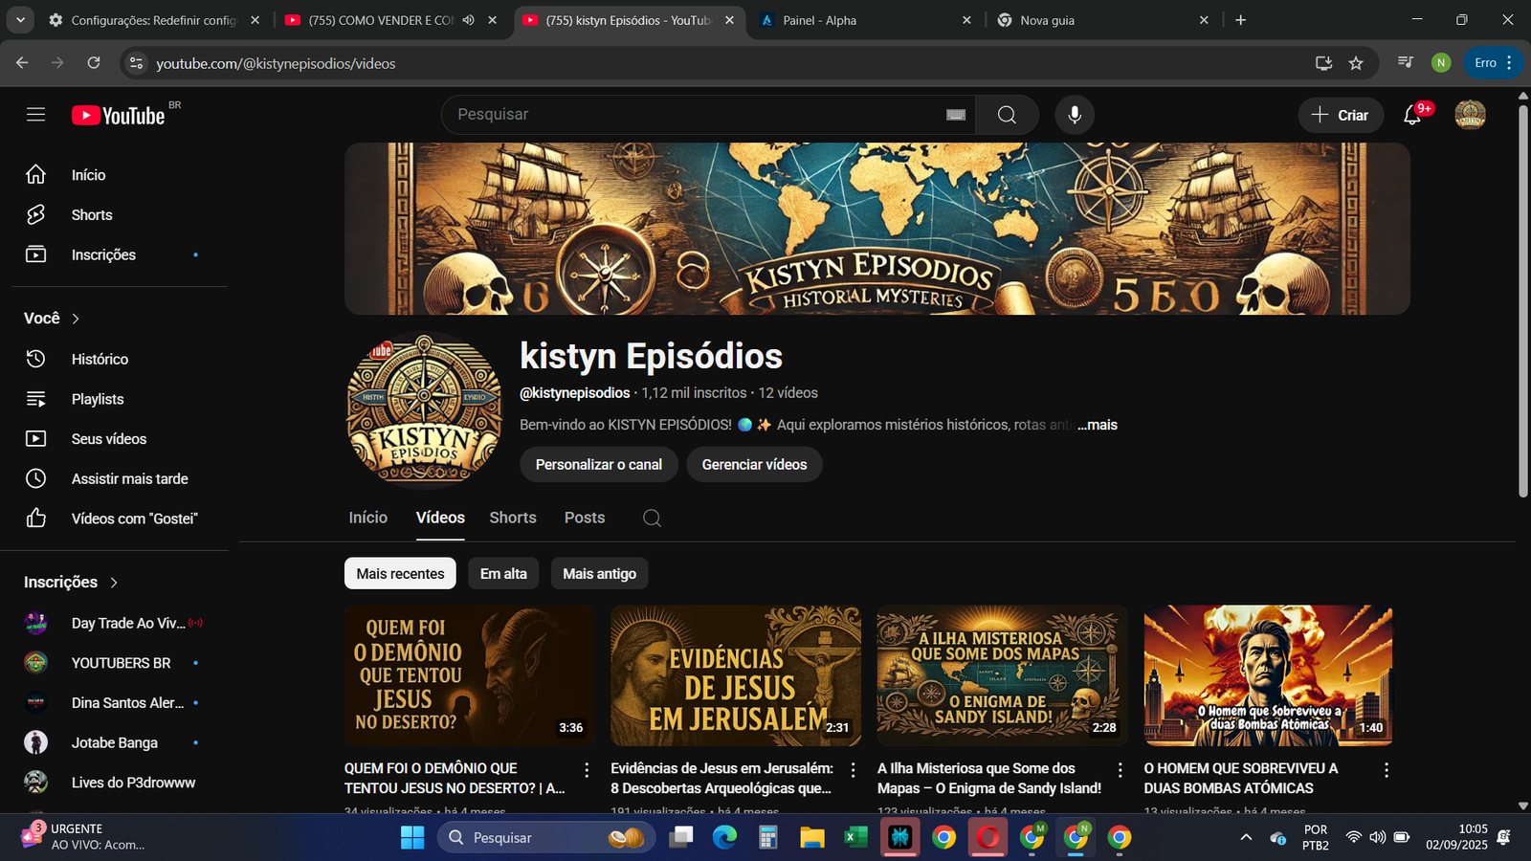
Task: Click the voice search microphone icon
Action: point(1075,115)
